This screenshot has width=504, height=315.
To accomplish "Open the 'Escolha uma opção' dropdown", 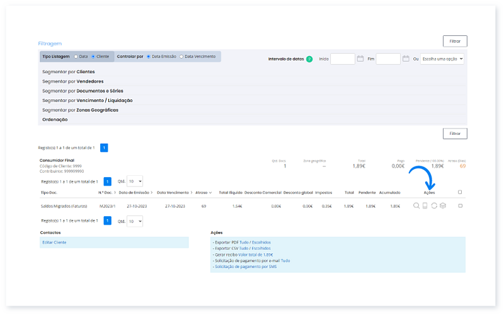I will (x=442, y=59).
